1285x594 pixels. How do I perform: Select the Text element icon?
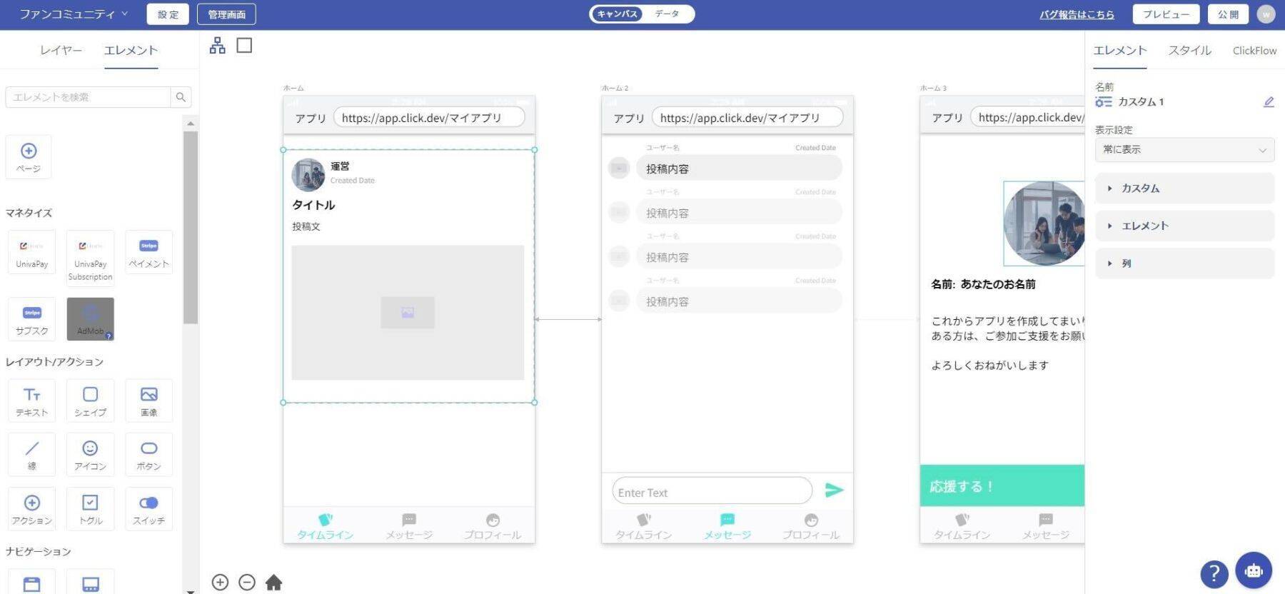pyautogui.click(x=31, y=401)
